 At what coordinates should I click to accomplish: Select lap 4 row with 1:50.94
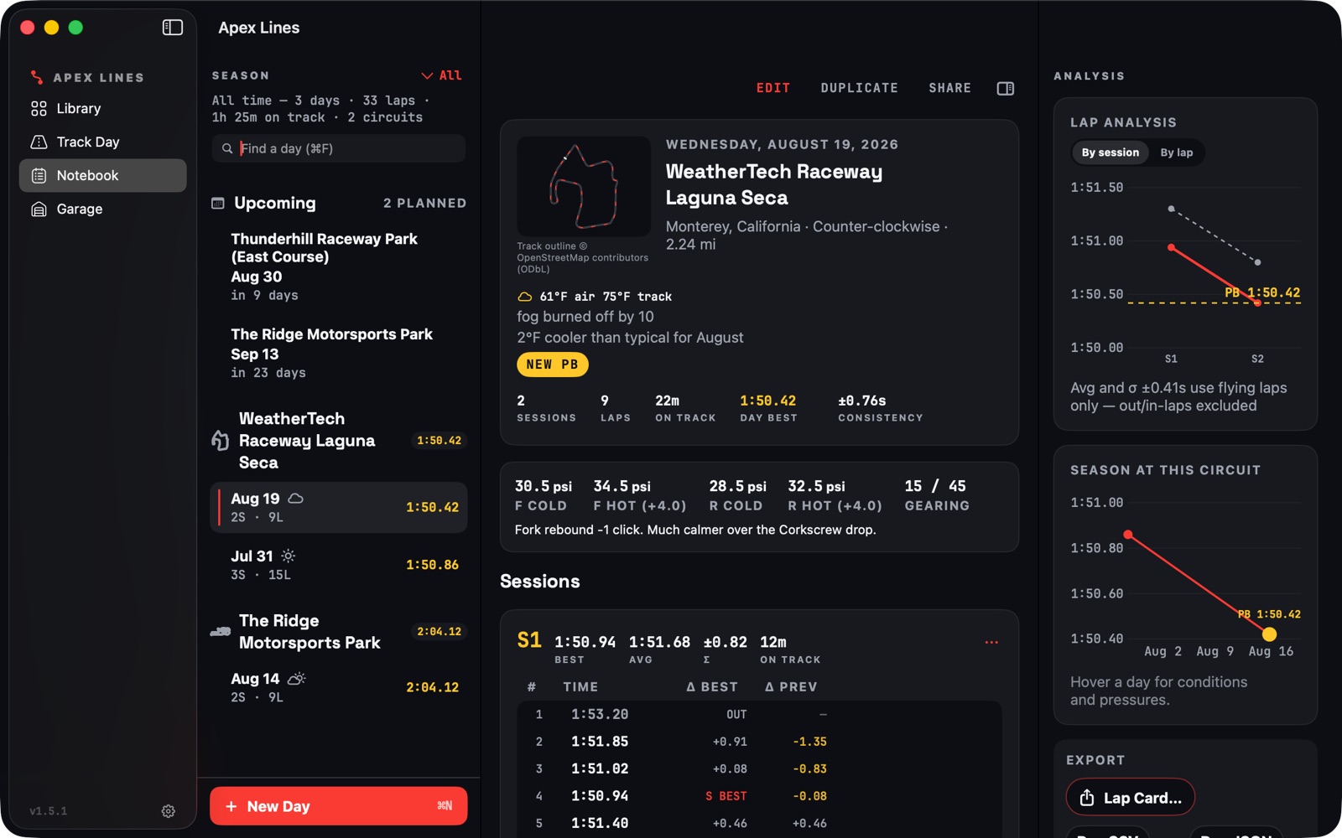[x=759, y=796]
